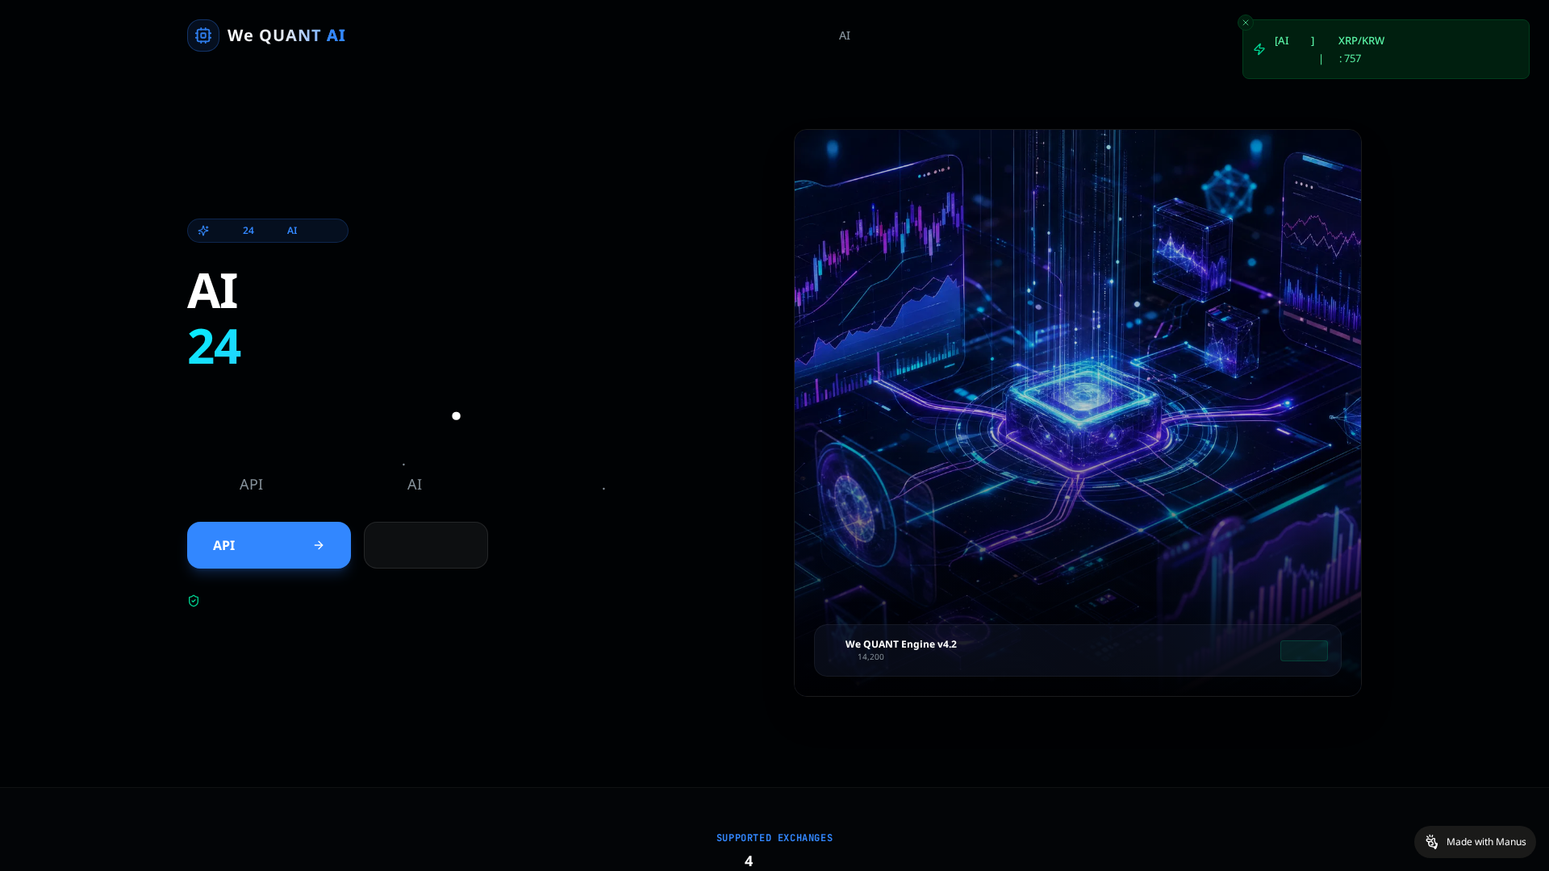Click the 24 AI pill badge

[268, 231]
